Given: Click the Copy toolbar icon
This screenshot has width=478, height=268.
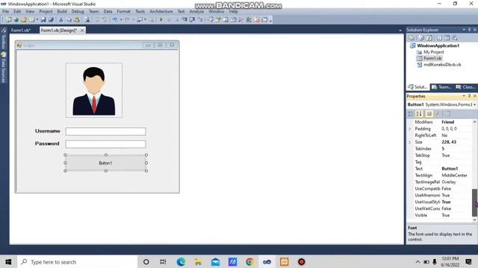Looking at the screenshot, I should point(69,20).
